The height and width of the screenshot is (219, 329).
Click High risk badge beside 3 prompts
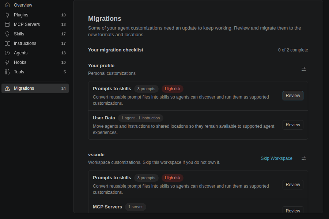point(173,89)
